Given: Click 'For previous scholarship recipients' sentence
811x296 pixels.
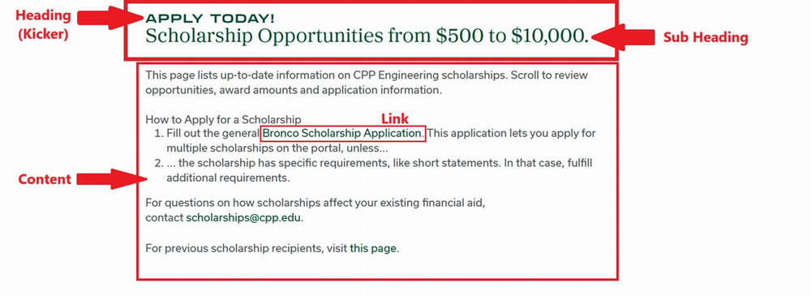Looking at the screenshot, I should [x=272, y=248].
